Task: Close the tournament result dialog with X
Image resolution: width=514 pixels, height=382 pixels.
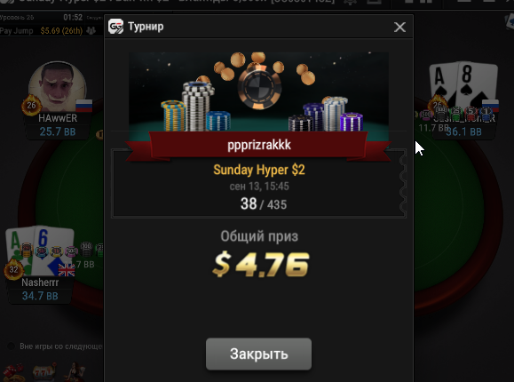Action: 399,27
